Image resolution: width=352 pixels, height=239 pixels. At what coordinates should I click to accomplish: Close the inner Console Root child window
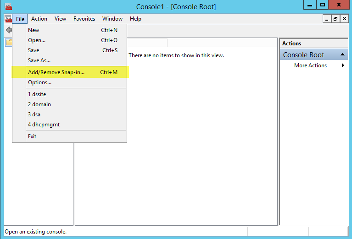tap(343, 19)
